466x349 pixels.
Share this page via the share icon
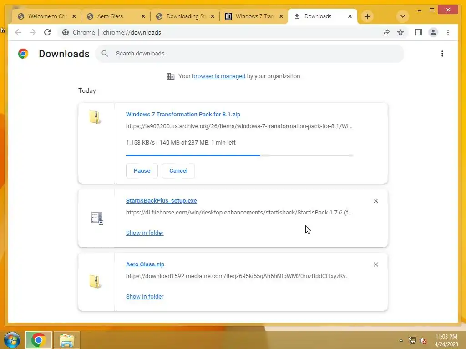click(386, 32)
